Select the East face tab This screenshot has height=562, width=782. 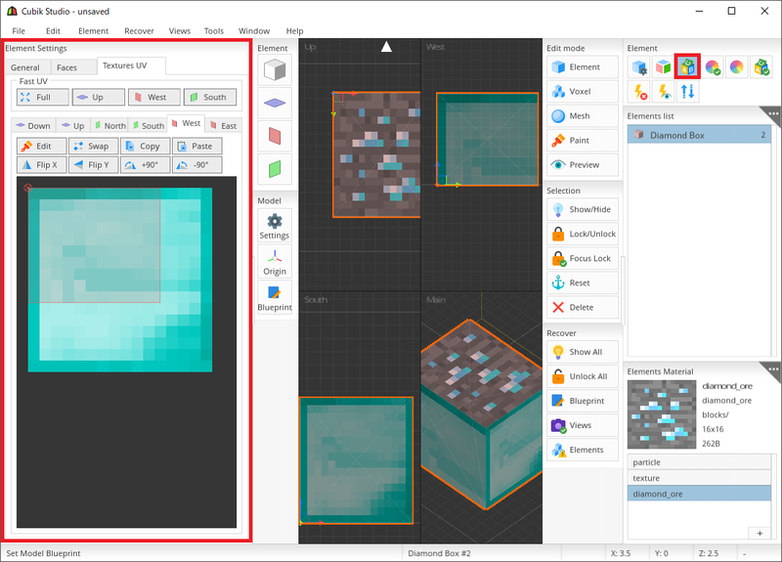[224, 126]
